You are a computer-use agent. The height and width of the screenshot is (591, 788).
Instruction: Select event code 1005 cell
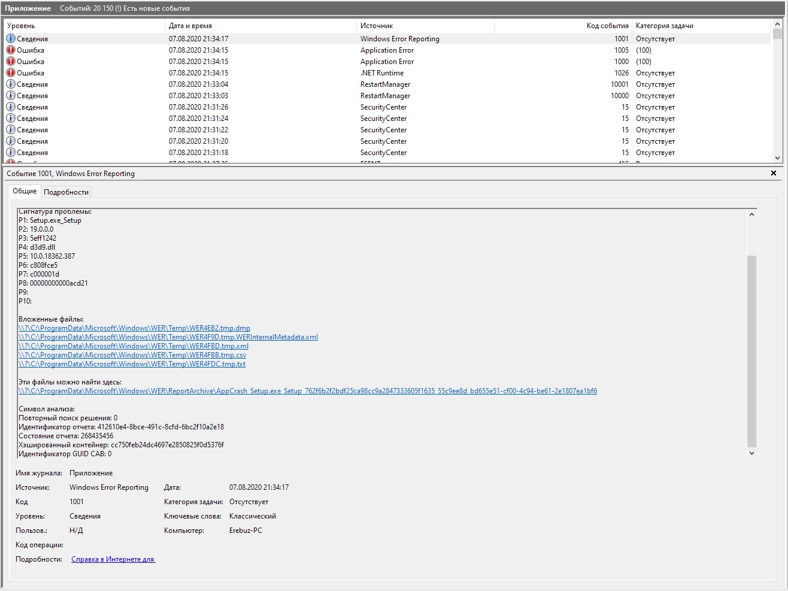pyautogui.click(x=622, y=50)
